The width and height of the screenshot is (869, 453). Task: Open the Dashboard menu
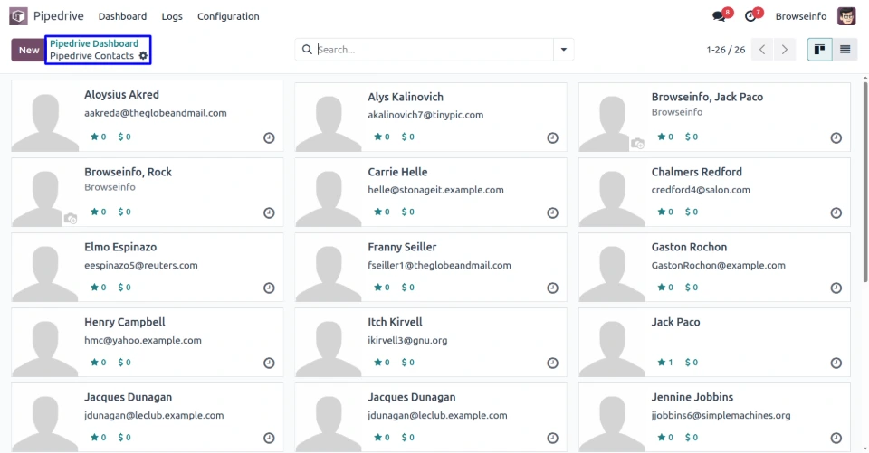(x=122, y=16)
